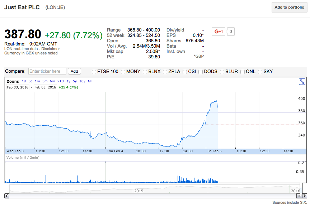
Task: Switch chart zoom to 5d
Action: [x=30, y=81]
